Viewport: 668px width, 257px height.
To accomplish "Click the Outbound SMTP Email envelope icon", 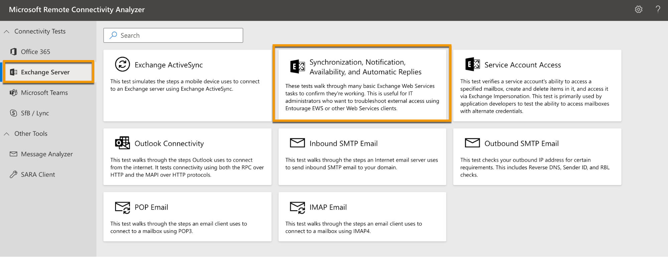I will click(x=473, y=143).
